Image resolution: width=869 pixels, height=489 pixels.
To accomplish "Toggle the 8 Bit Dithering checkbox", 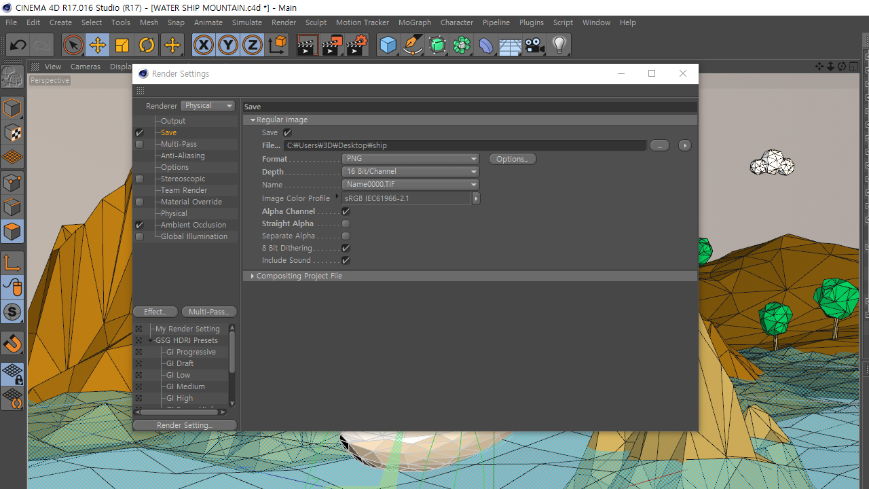I will pyautogui.click(x=346, y=248).
